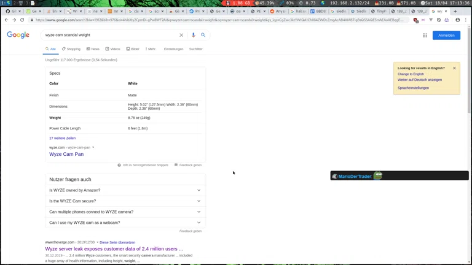Show '27 weitere Zeilen' of specs
Viewport: 472px width, 265px height.
62,138
